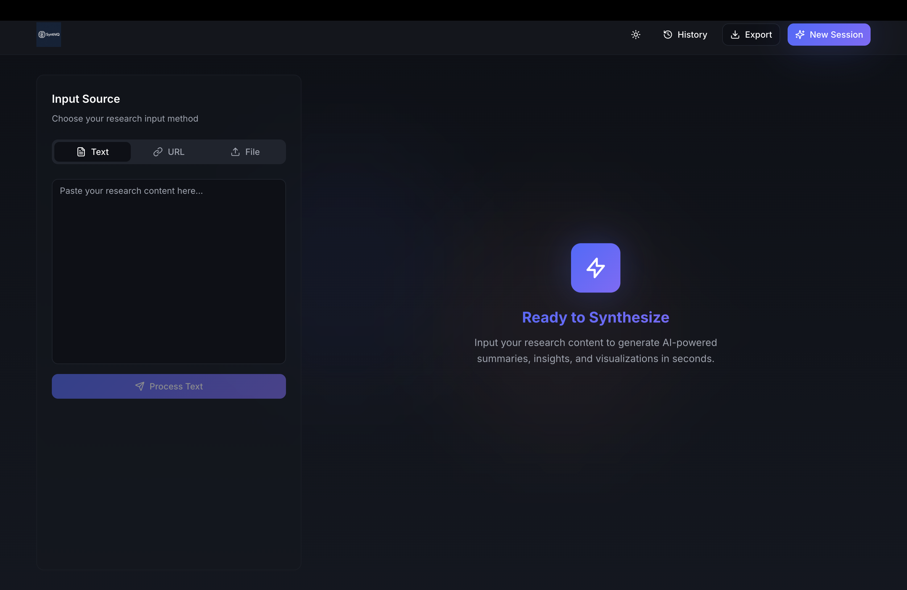The height and width of the screenshot is (590, 907).
Task: Switch to the URL tab
Action: pyautogui.click(x=169, y=152)
